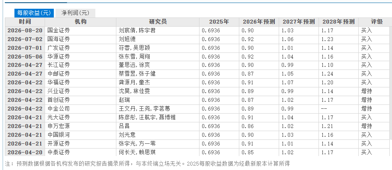Click 华福证券's 2027 forecast value 1.07
This screenshot has width=392, height=170.
pos(287,83)
